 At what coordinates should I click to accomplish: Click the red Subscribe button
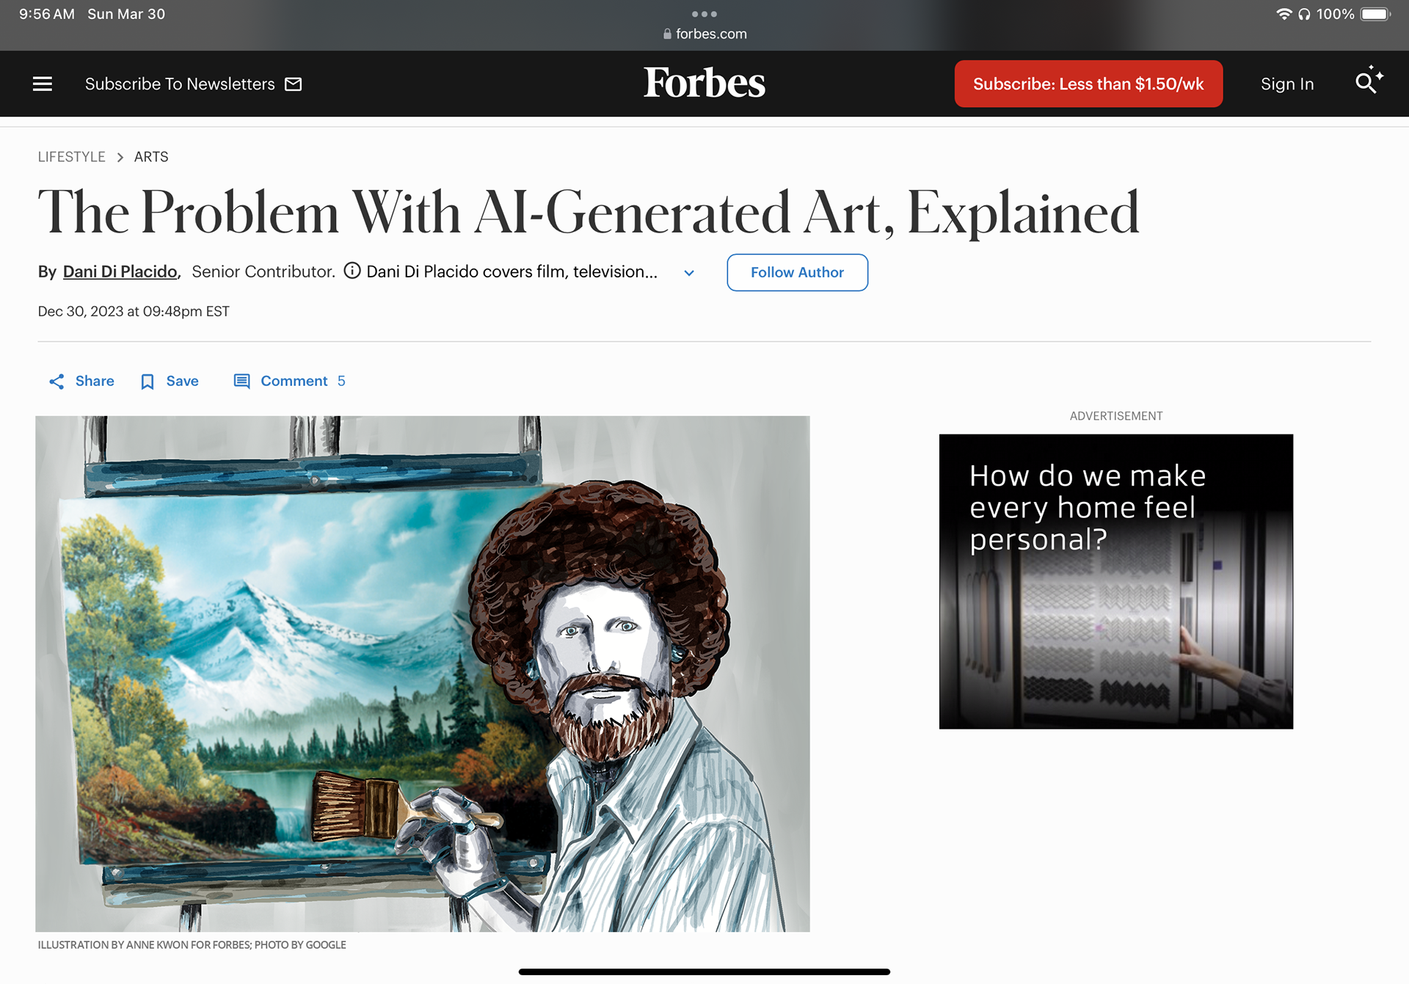click(1088, 84)
